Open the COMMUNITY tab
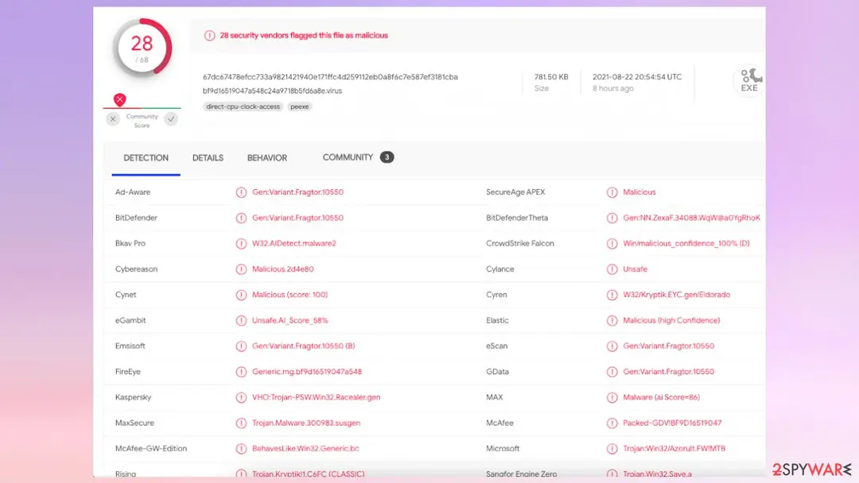 click(348, 157)
